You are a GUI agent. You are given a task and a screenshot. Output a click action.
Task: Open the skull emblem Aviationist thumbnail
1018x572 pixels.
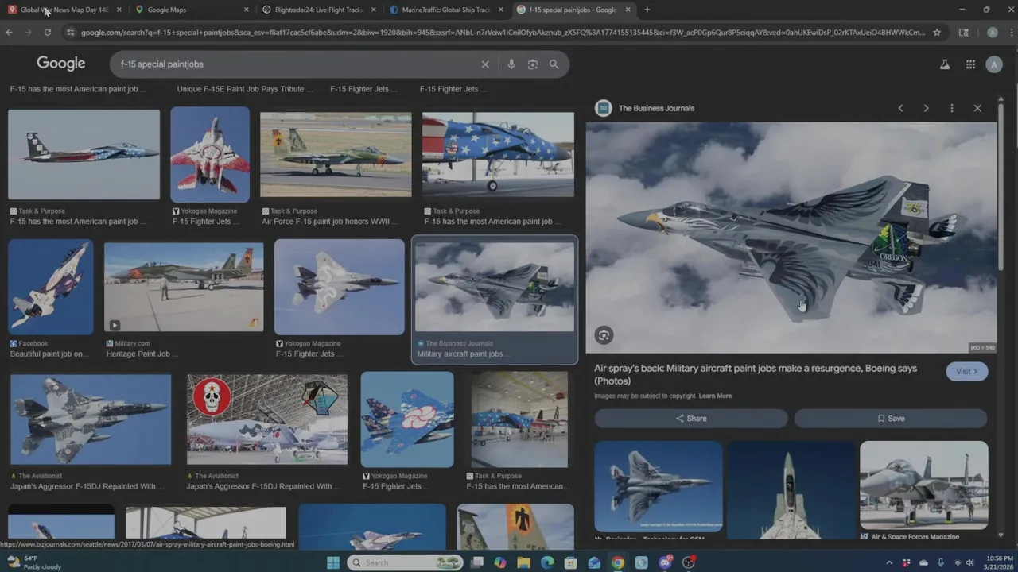[x=267, y=419]
